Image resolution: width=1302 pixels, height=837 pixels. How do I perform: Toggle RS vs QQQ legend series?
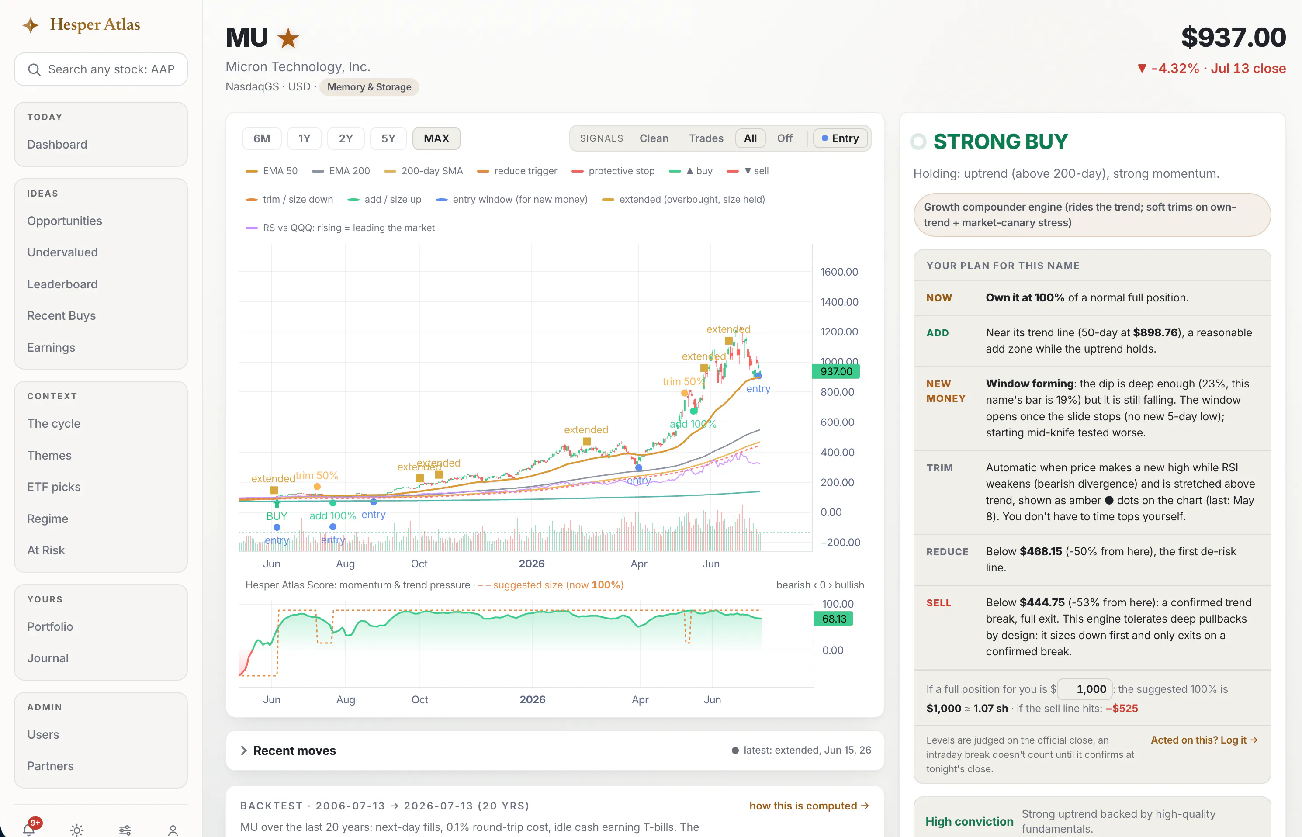[340, 228]
